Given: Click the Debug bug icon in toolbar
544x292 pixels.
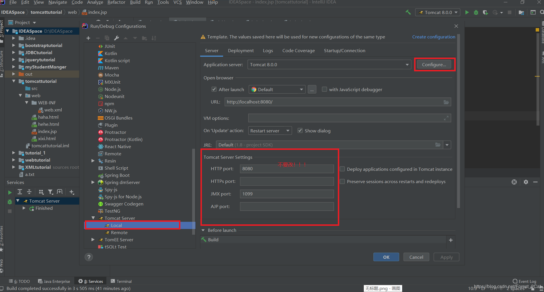Looking at the screenshot, I should [476, 12].
